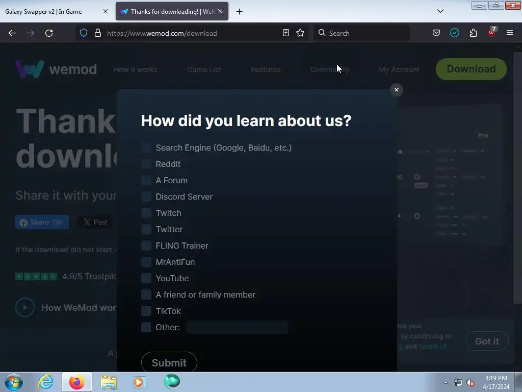
Task: Open Firefox application menu
Action: coord(509,33)
